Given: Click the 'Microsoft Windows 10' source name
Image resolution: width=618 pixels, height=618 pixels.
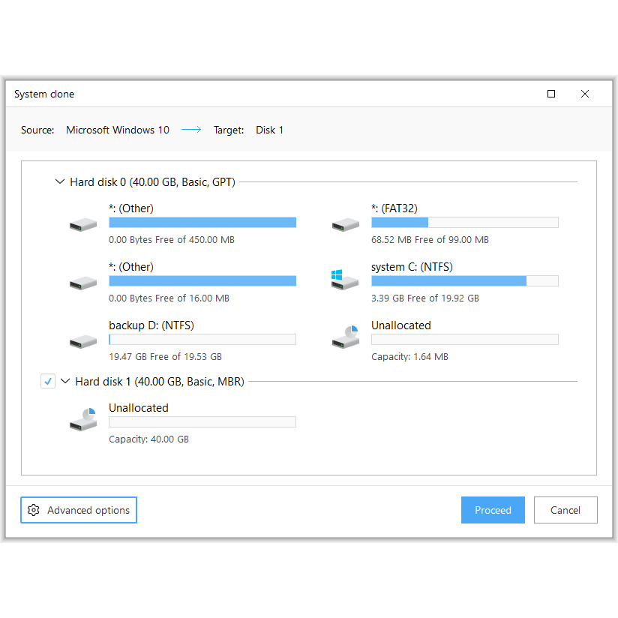Looking at the screenshot, I should pos(118,130).
